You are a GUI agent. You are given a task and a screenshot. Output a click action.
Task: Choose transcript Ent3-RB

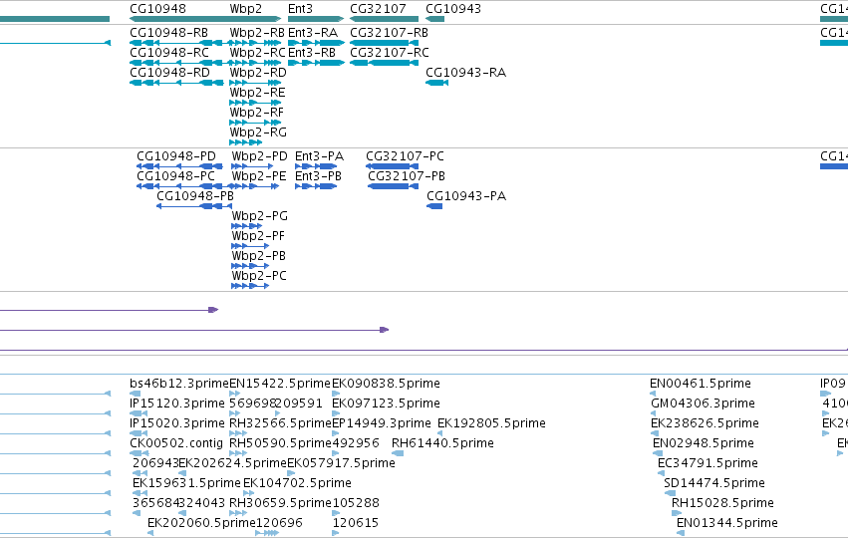click(x=312, y=53)
